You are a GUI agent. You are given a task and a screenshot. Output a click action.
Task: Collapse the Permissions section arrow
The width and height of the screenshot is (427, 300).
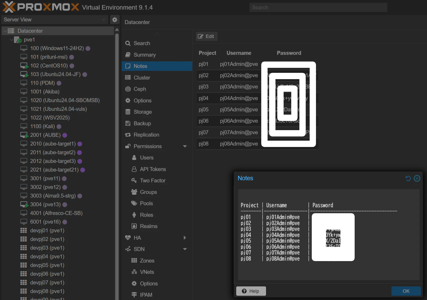(185, 146)
